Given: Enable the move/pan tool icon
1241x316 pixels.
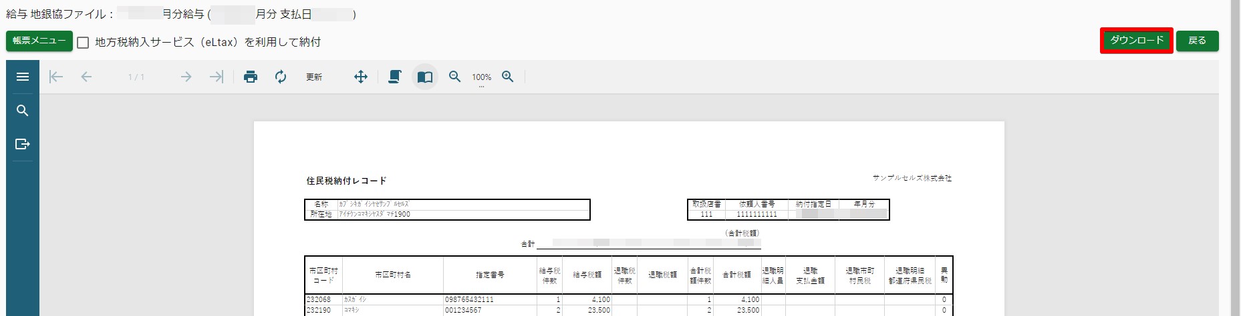Looking at the screenshot, I should 361,77.
